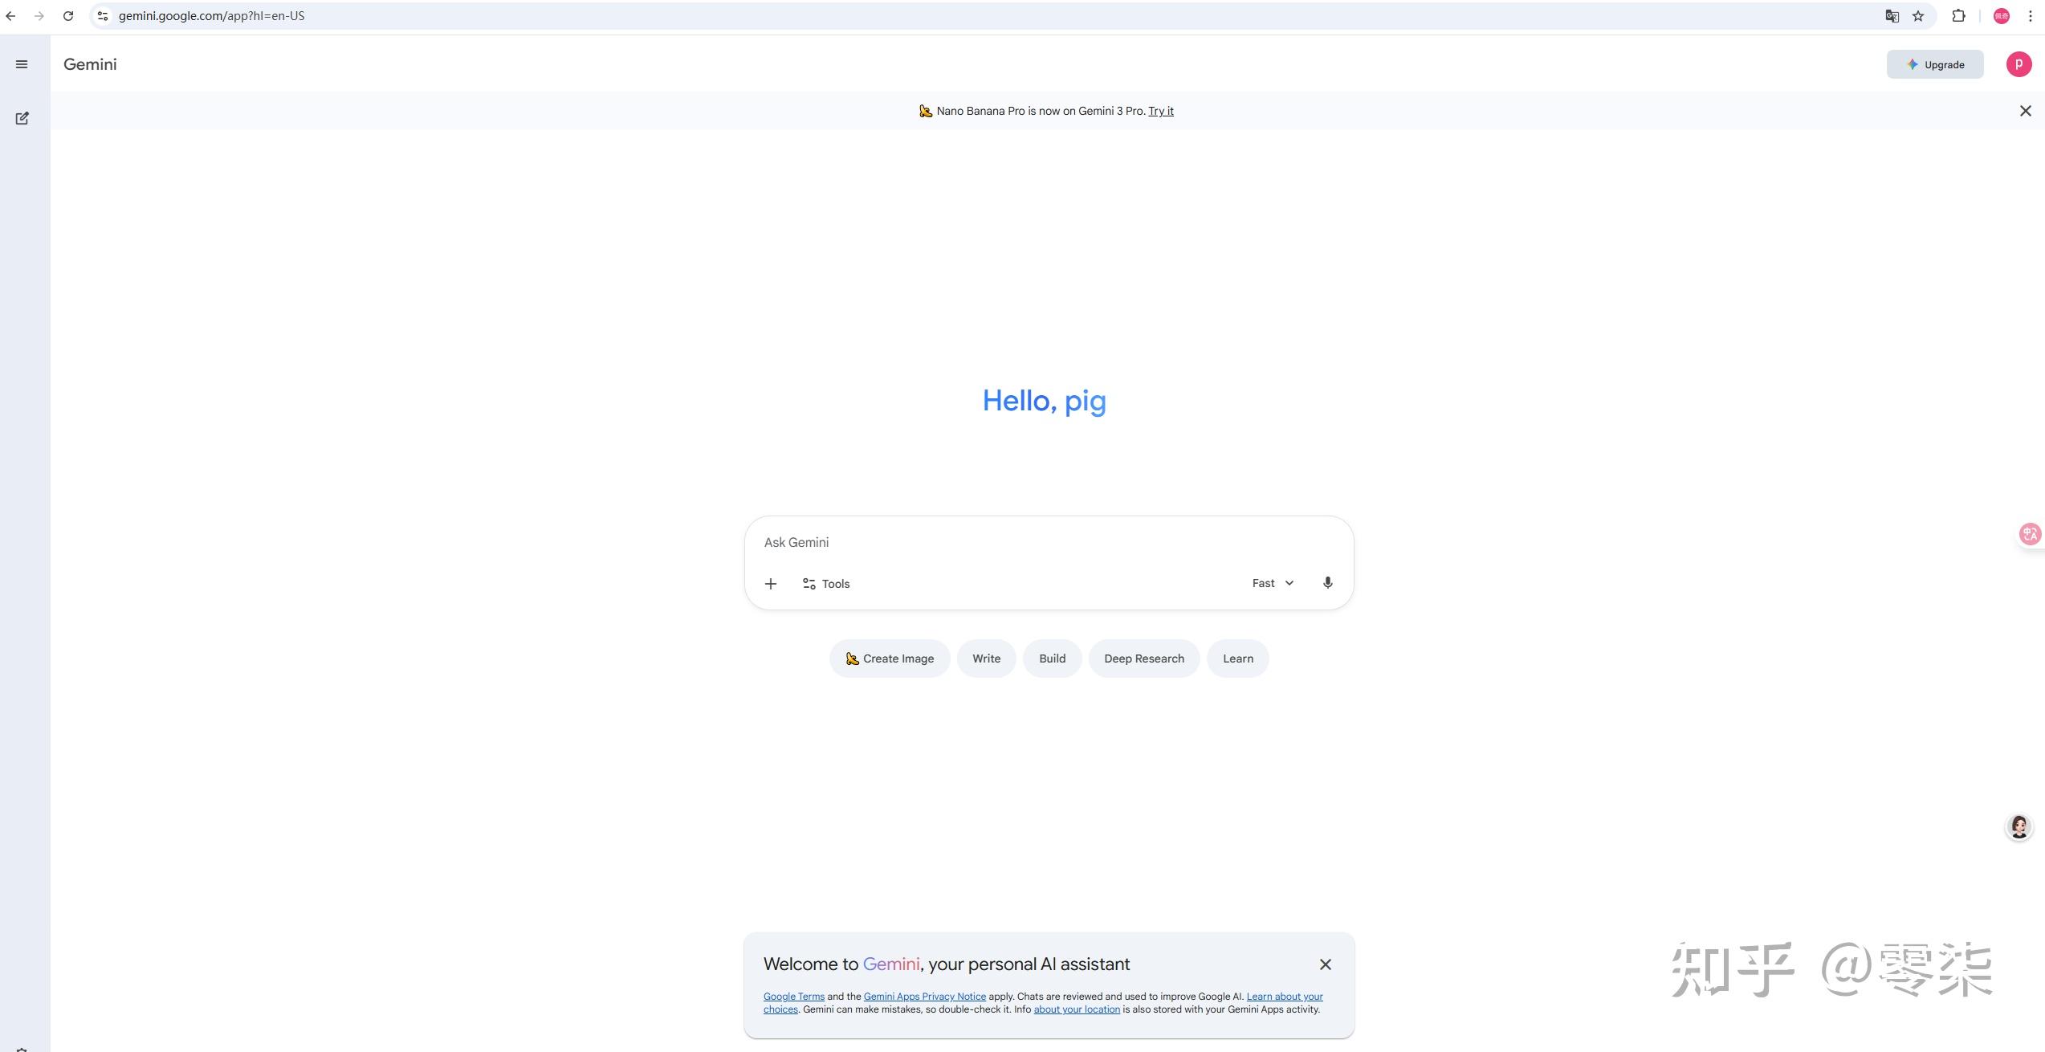Click the browser translate page icon
This screenshot has height=1052, width=2045.
[1892, 16]
